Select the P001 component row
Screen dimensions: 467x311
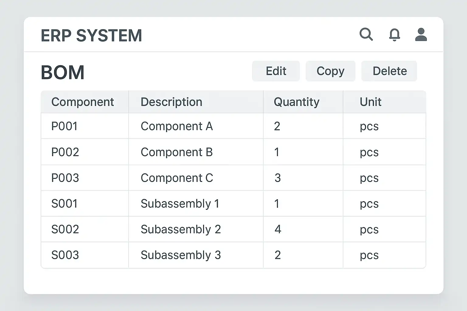(x=64, y=126)
